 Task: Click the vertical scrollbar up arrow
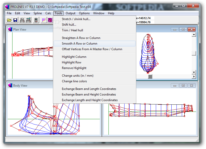pos(194,35)
